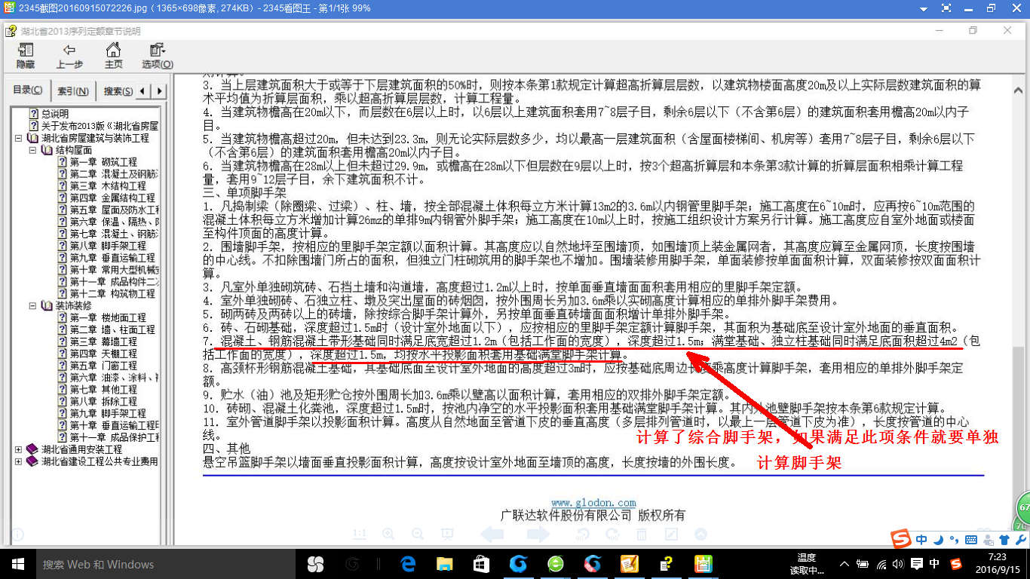1030x579 pixels.
Task: Click the 湖北省通用安装工程 book icon
Action: click(32, 449)
